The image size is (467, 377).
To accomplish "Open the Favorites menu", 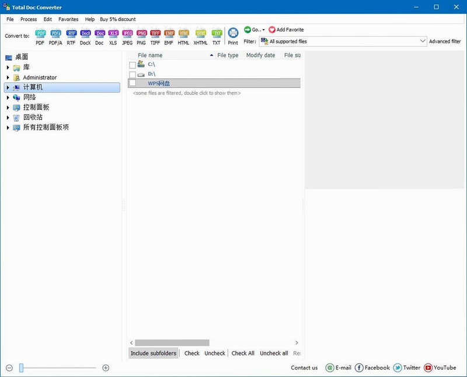I will pos(68,19).
